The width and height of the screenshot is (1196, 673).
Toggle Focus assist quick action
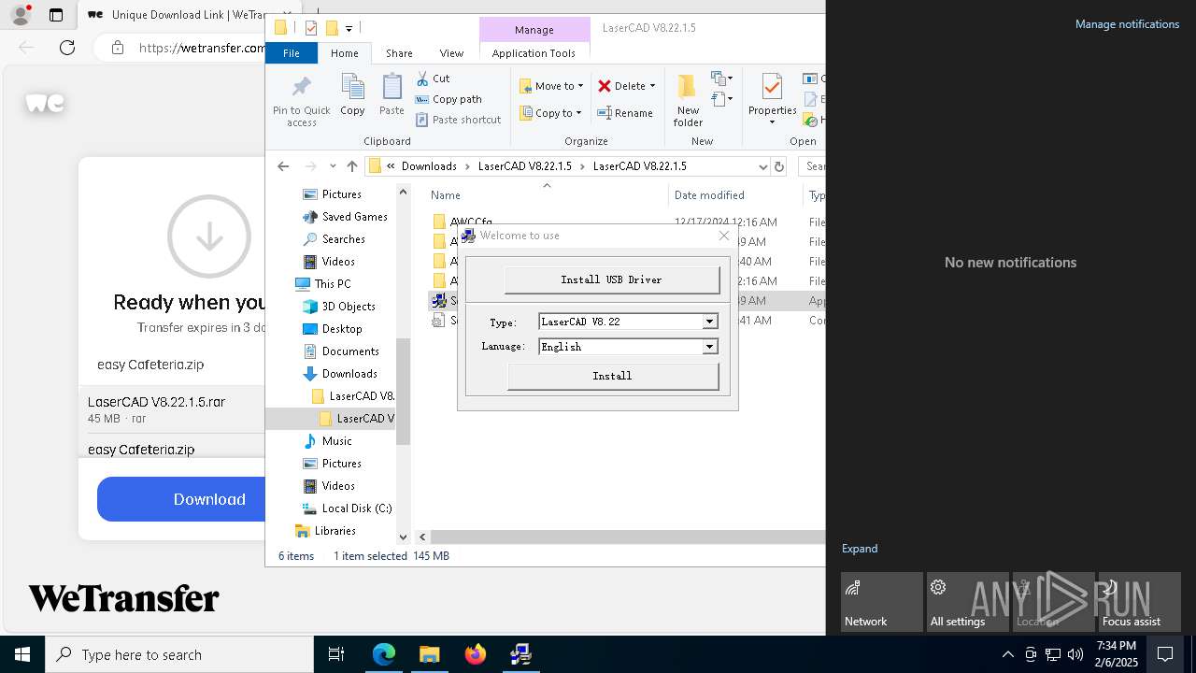(x=1140, y=602)
